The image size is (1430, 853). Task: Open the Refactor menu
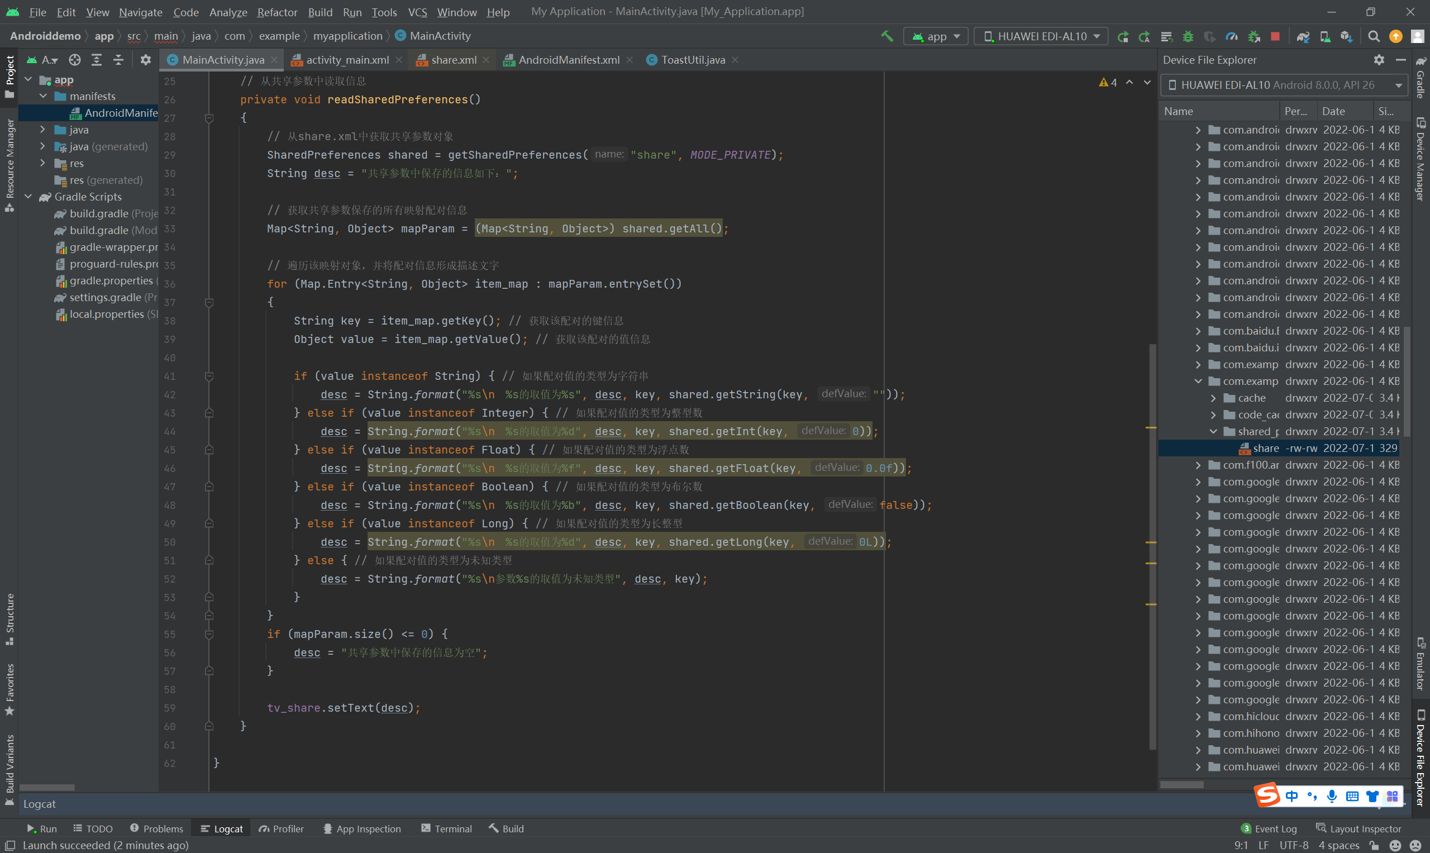coord(277,12)
